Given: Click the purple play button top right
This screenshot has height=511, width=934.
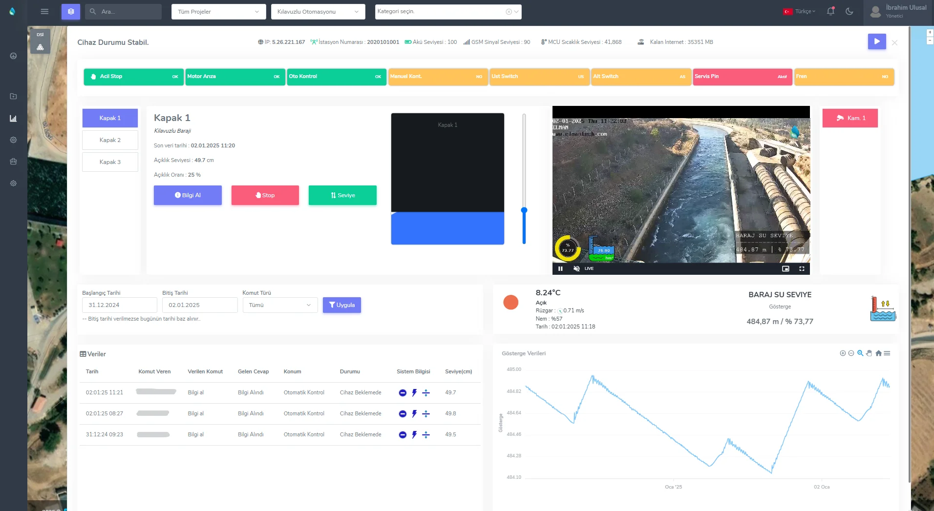Looking at the screenshot, I should (x=877, y=41).
